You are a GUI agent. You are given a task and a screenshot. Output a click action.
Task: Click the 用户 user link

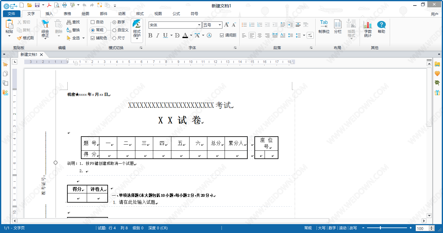pyautogui.click(x=435, y=14)
